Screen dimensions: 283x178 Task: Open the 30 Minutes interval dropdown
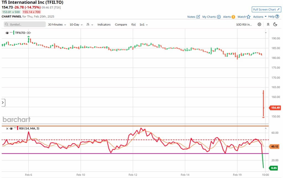click(57, 24)
